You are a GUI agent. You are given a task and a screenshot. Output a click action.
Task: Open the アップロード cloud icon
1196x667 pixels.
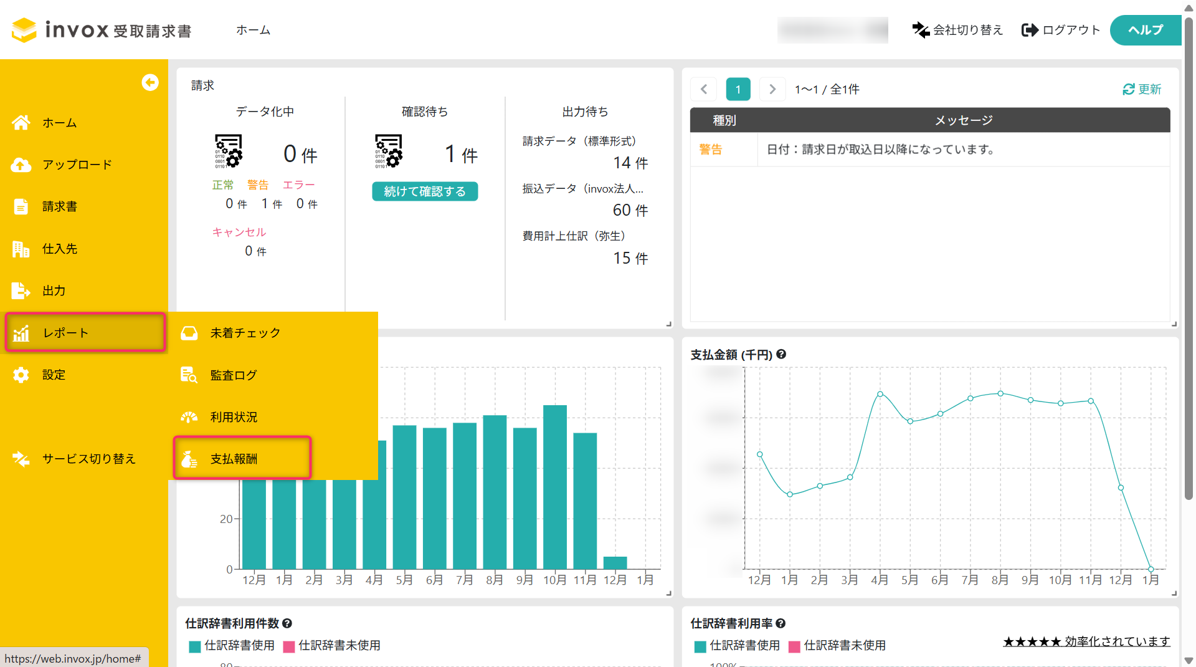21,165
